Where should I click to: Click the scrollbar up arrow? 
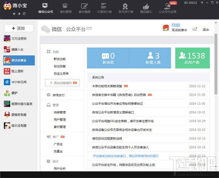point(216,22)
